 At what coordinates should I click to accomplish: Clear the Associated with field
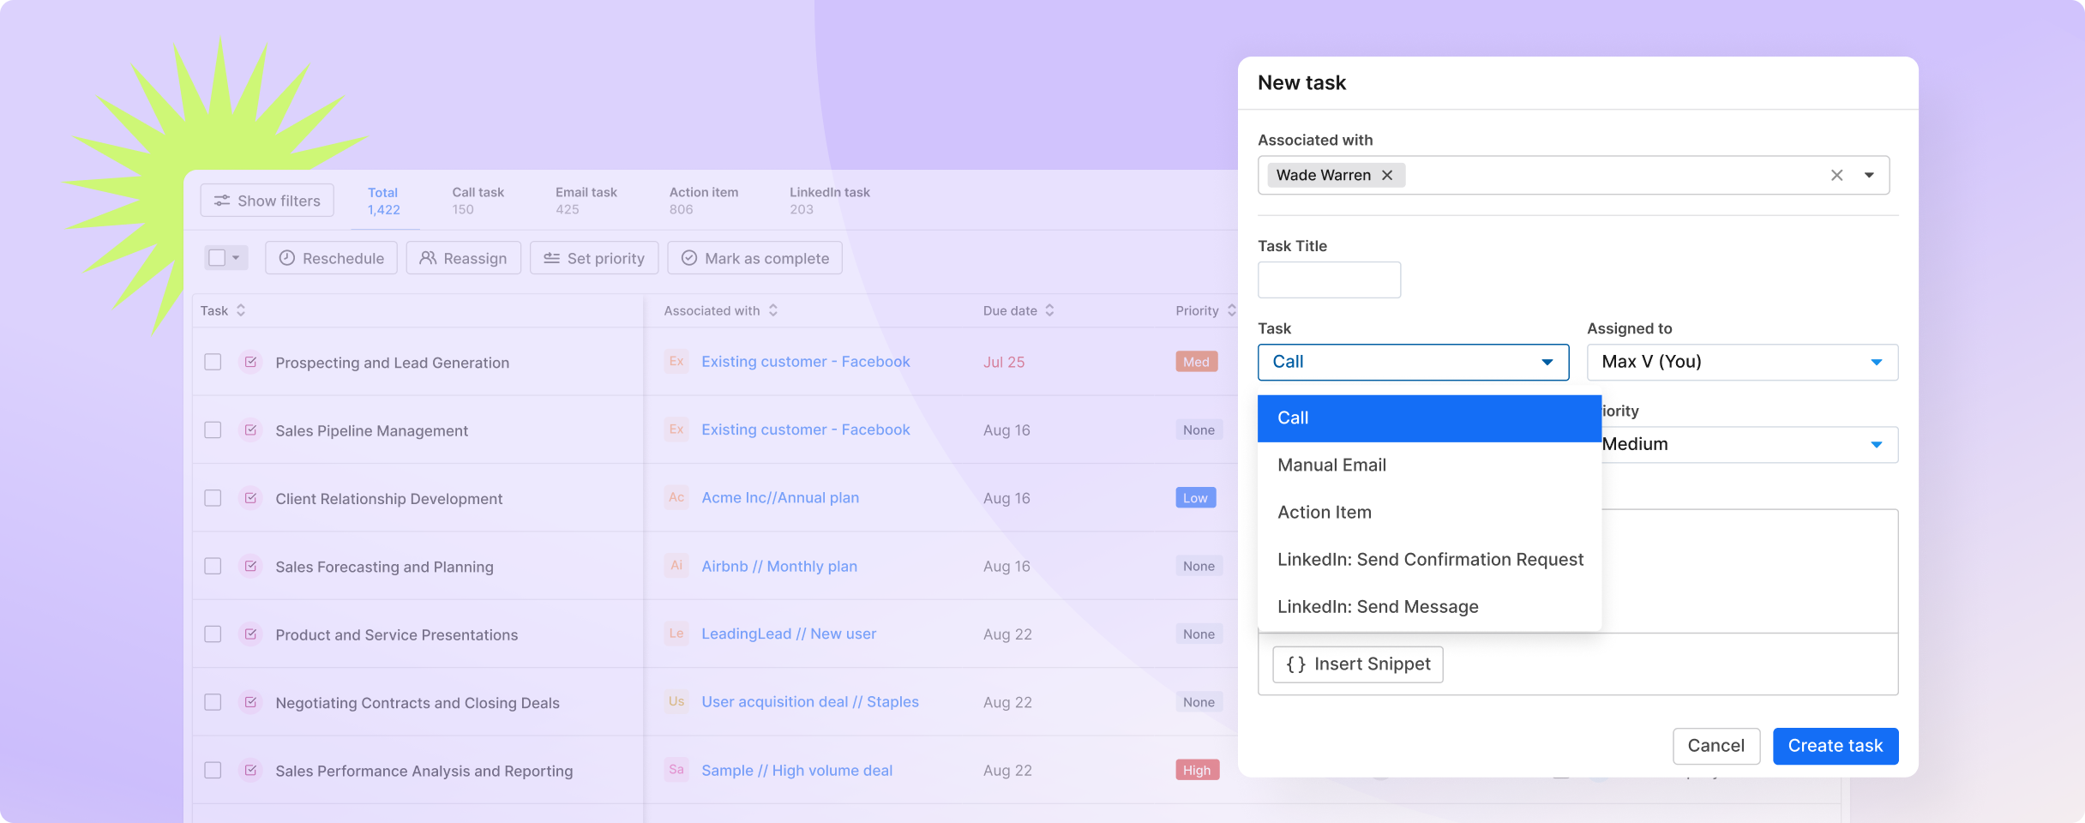tap(1836, 175)
